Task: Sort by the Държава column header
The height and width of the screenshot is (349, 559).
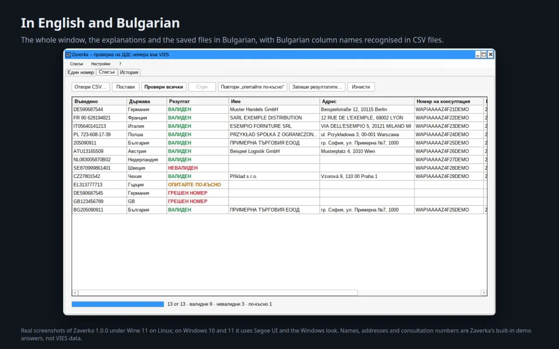Action: click(147, 101)
